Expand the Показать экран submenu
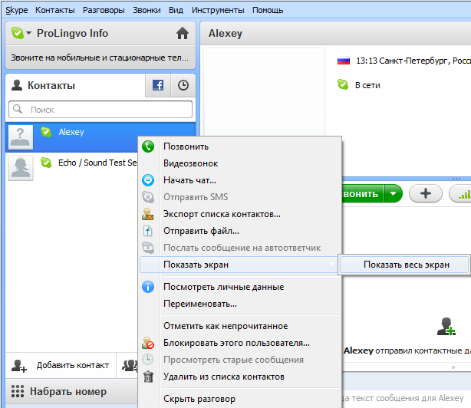The height and width of the screenshot is (408, 471). (x=239, y=265)
